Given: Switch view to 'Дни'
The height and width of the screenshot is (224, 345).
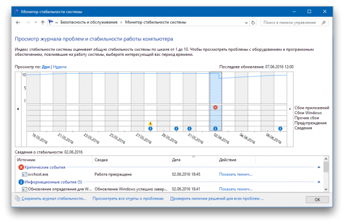Looking at the screenshot, I should tap(46, 67).
